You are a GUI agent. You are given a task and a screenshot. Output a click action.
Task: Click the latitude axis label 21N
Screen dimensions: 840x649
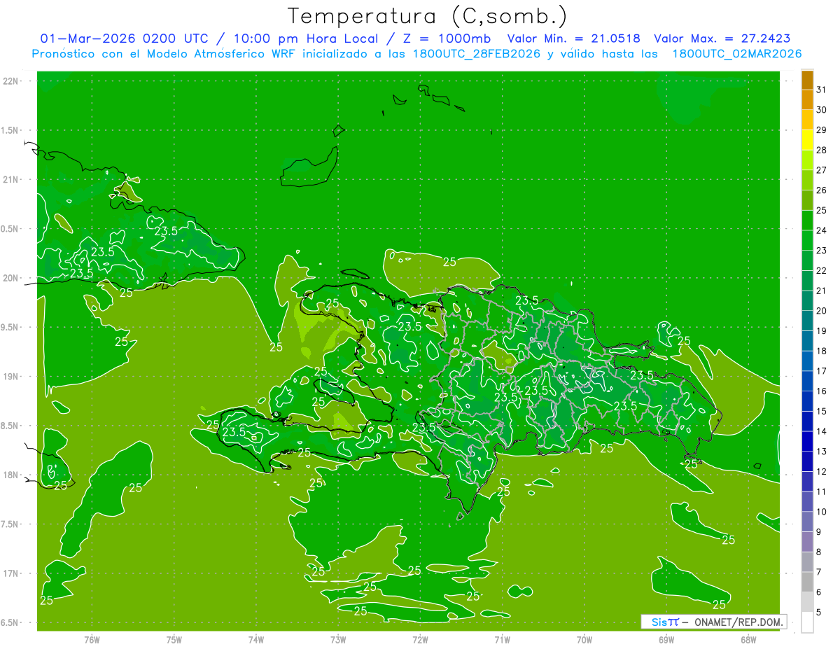tap(11, 180)
